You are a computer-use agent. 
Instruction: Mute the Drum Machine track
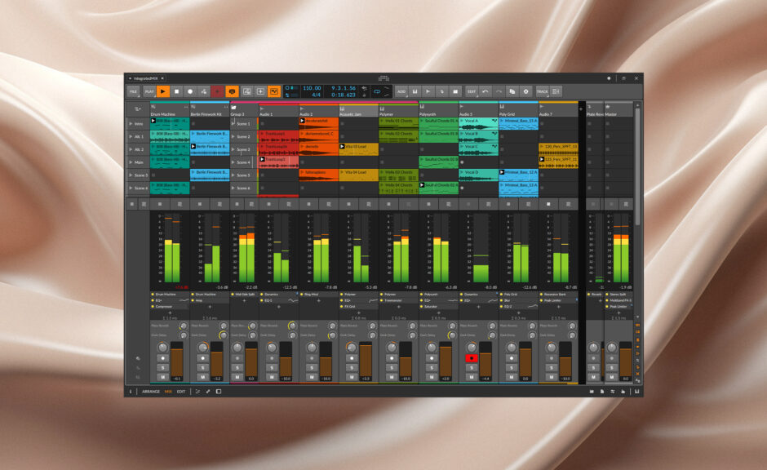click(162, 378)
